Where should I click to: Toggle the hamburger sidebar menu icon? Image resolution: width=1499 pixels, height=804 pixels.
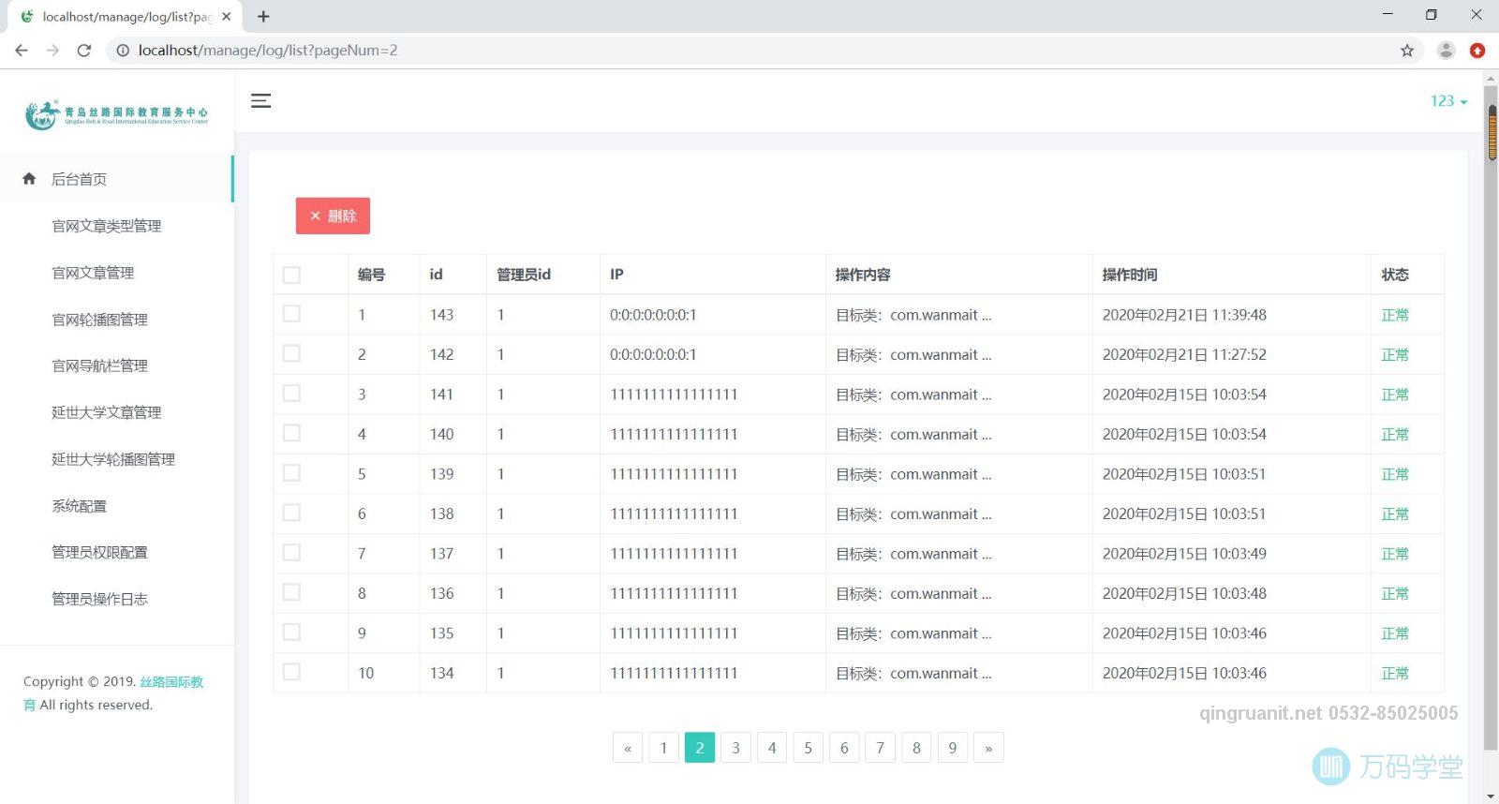[260, 100]
